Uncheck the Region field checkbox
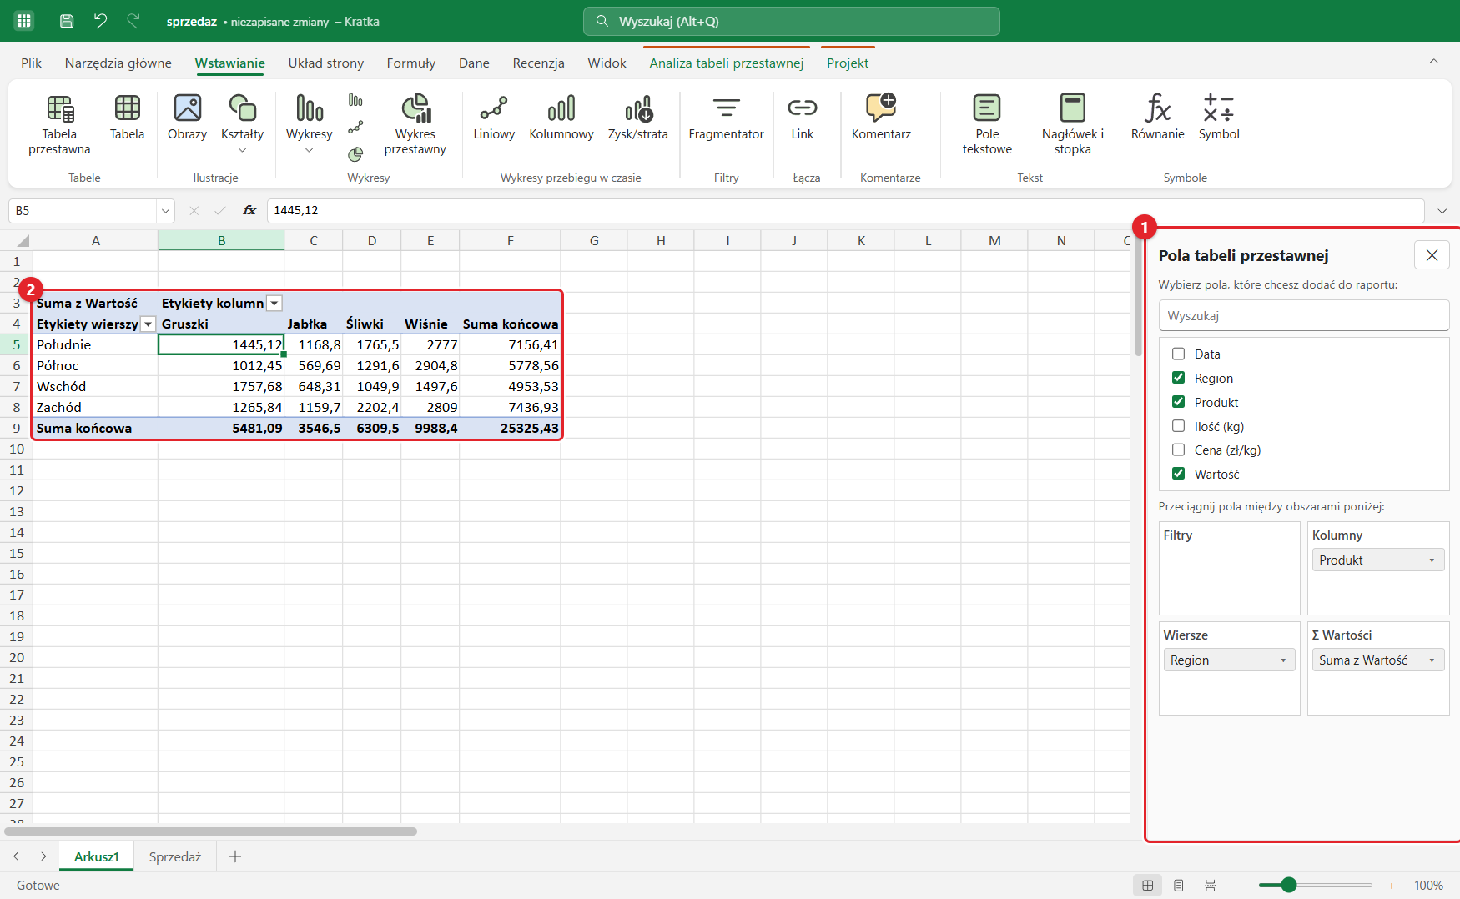This screenshot has height=899, width=1460. [1178, 378]
